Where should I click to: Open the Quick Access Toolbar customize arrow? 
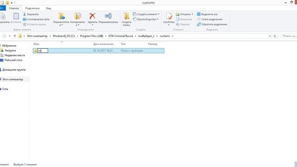point(12,3)
